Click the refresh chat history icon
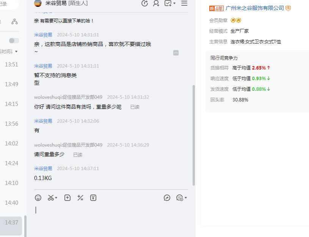The width and height of the screenshot is (309, 237). 144,3
